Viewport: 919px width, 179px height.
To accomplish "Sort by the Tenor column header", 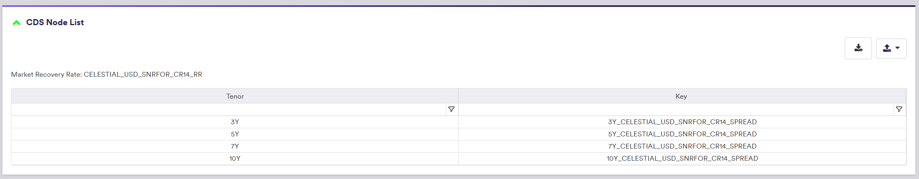I will point(235,96).
